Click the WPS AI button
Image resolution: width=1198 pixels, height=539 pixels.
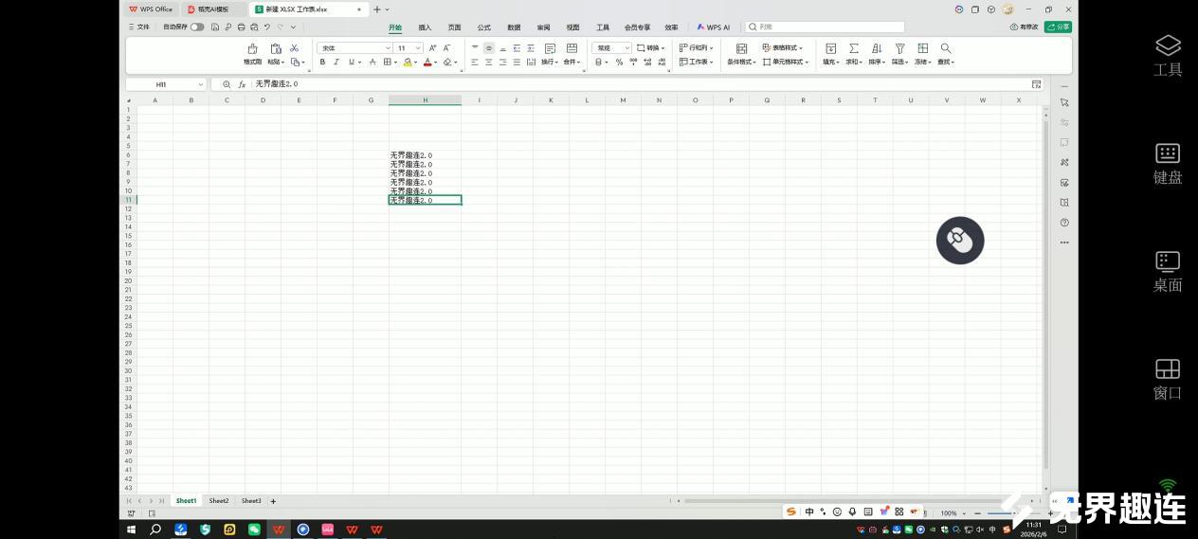coord(714,27)
